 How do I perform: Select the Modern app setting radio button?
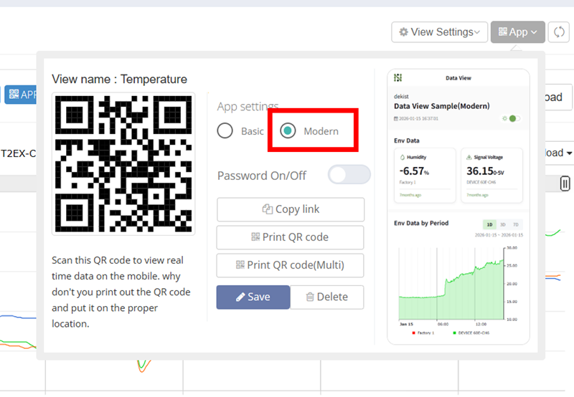(x=288, y=131)
